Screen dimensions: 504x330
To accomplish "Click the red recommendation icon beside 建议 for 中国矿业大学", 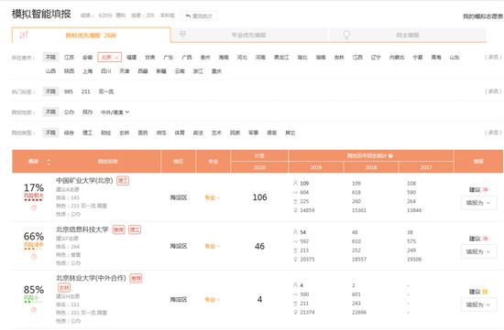I will pos(485,189).
